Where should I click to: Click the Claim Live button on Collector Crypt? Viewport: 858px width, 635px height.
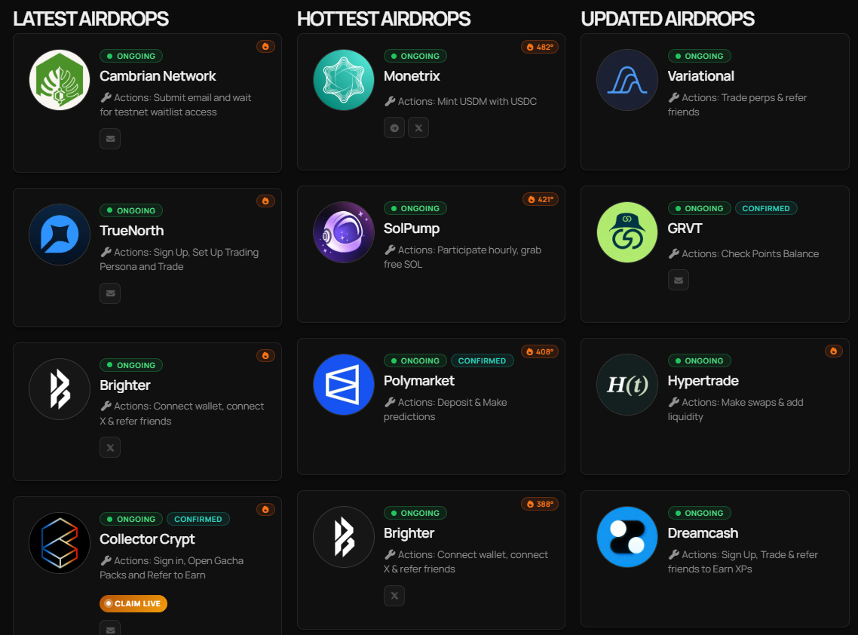click(x=133, y=603)
